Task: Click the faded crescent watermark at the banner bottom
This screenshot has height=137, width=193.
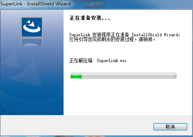Action: [x=31, y=94]
